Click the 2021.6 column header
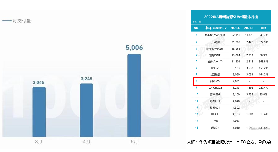 tap(249, 28)
